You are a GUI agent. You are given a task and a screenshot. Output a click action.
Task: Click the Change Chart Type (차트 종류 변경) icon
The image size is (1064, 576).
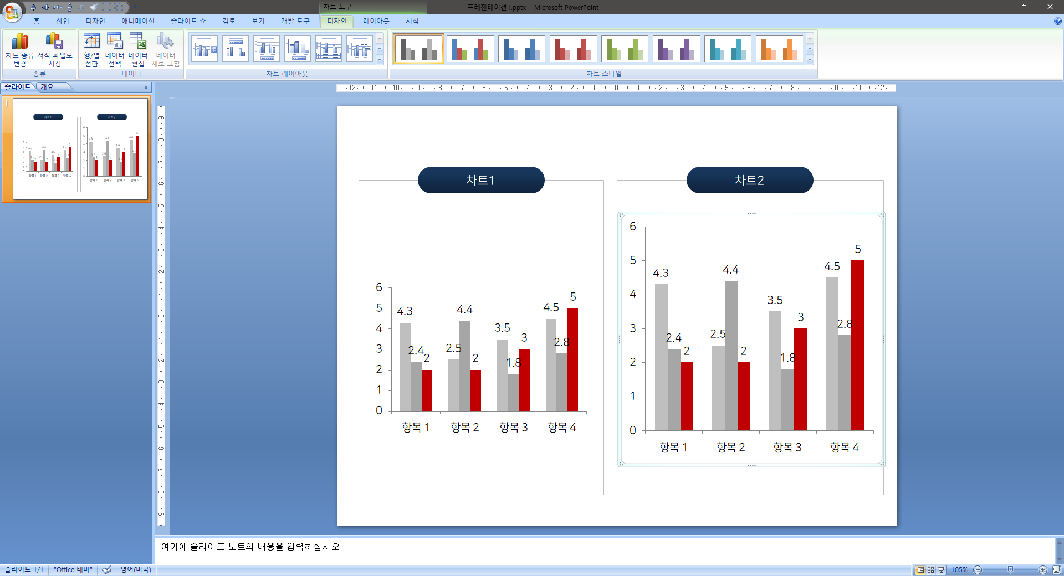click(x=20, y=49)
